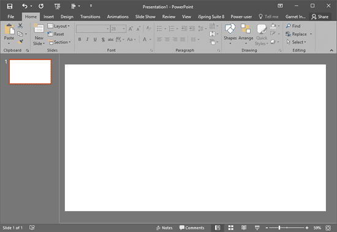
Task: Open the Arrange options
Action: [246, 34]
